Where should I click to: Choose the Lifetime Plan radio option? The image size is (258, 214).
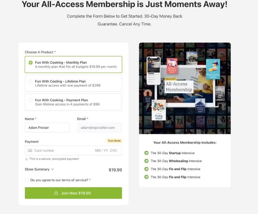[x=31, y=81]
